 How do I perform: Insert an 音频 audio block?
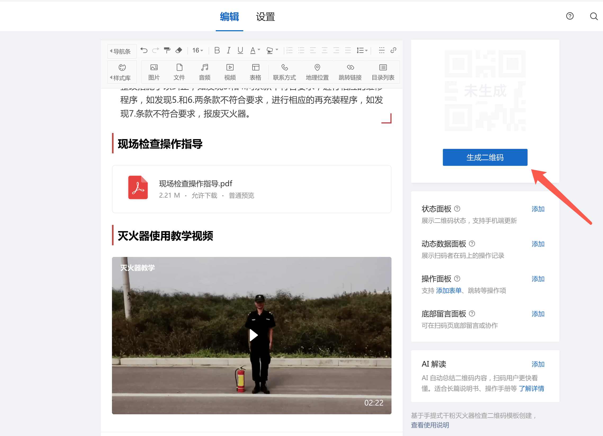(204, 72)
